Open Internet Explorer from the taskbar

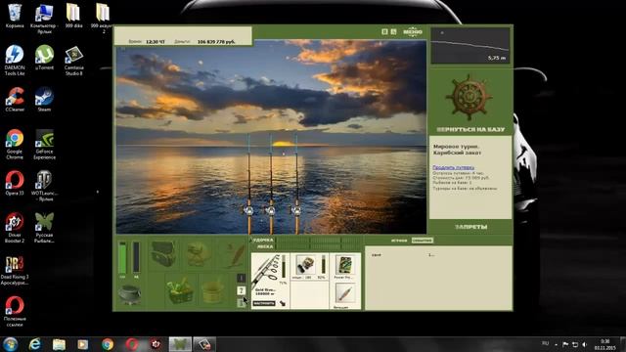(x=35, y=344)
